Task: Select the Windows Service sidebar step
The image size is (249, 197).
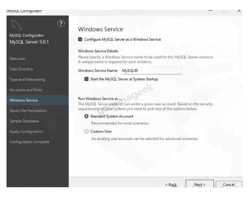Action: coord(37,100)
